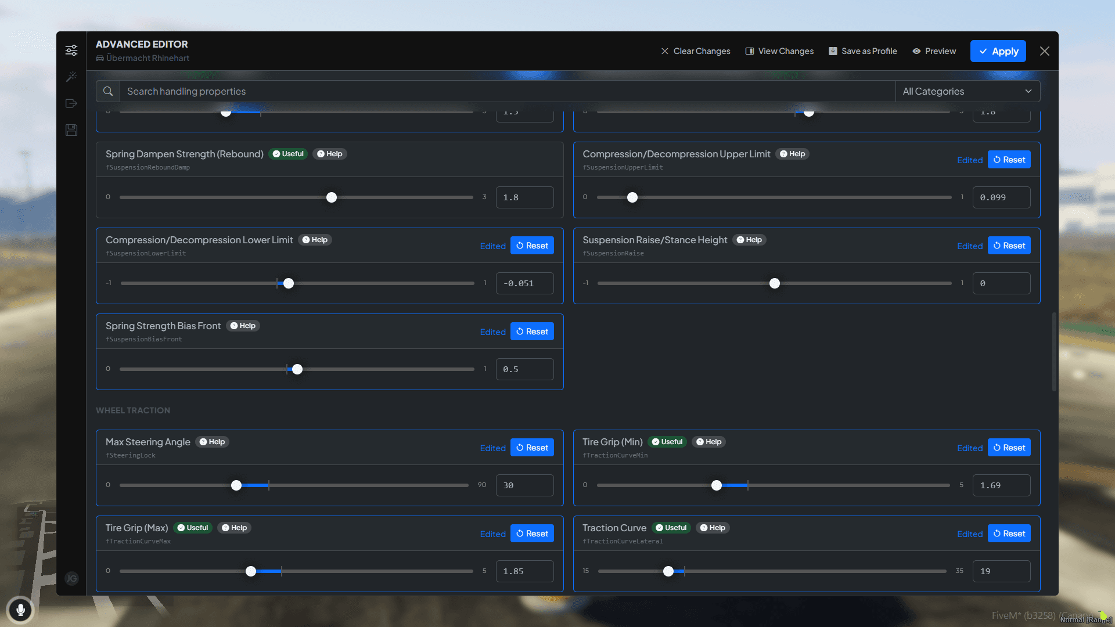Select the magic wand icon in sidebar
Image resolution: width=1115 pixels, height=627 pixels.
coord(71,76)
